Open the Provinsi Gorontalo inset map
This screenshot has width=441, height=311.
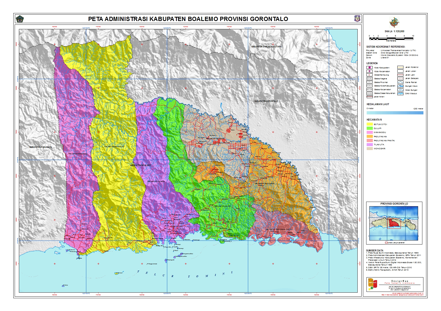(394, 223)
